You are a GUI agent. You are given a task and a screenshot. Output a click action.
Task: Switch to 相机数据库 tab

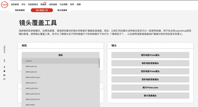(20, 10)
